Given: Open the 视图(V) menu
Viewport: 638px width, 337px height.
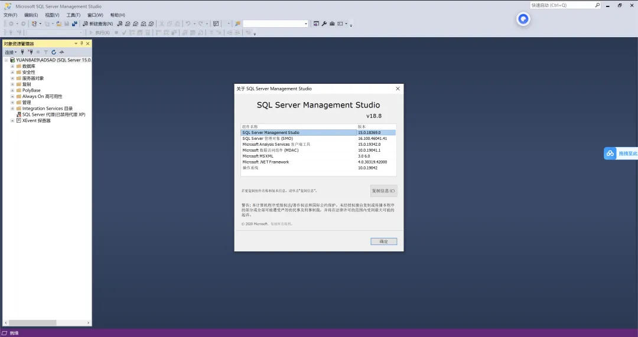Looking at the screenshot, I should pyautogui.click(x=52, y=15).
